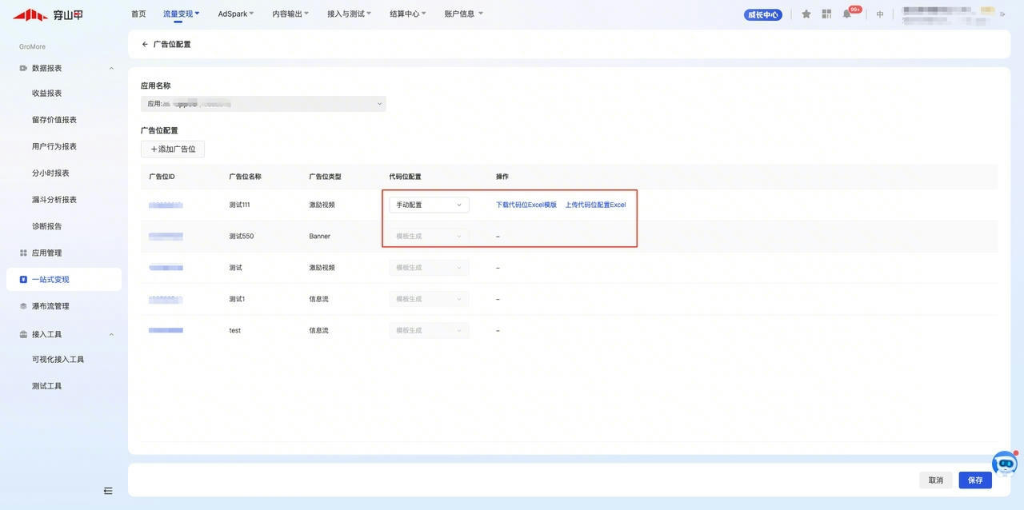Image resolution: width=1024 pixels, height=510 pixels.
Task: Click the back arrow beside 广告位配置
Action: [145, 45]
